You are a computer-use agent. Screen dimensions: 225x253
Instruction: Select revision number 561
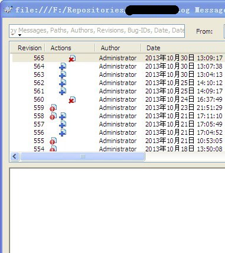39,91
